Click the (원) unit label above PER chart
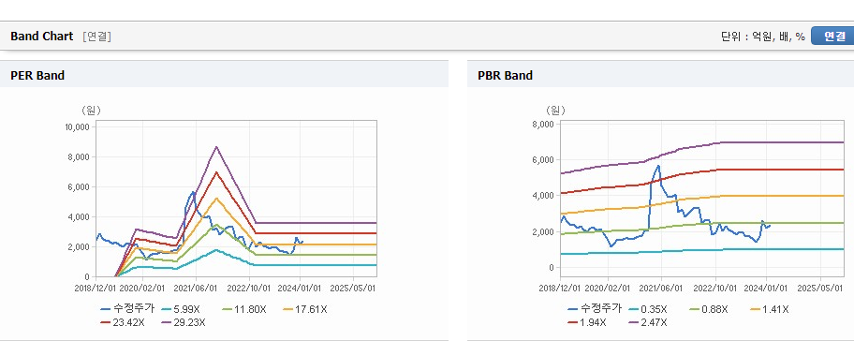The height and width of the screenshot is (341, 854). click(91, 111)
